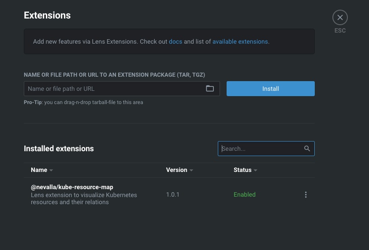Click sort arrow beside Status column
Viewport: 369px width, 250px height.
click(255, 170)
